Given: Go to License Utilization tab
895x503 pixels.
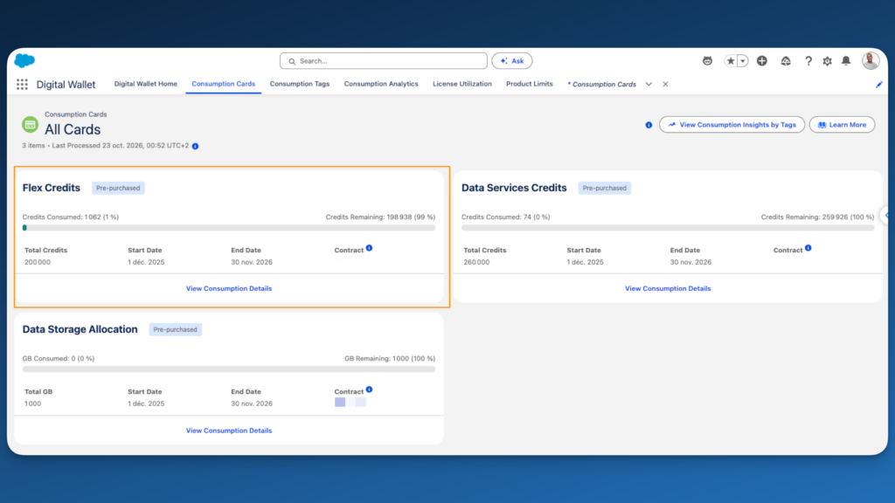Looking at the screenshot, I should tap(461, 84).
